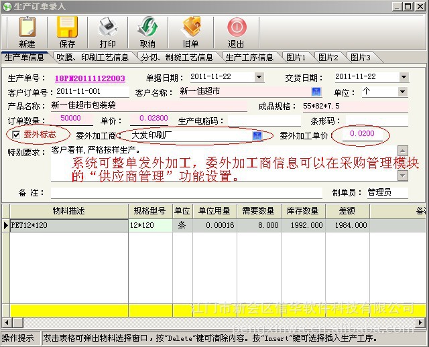Image resolution: width=429 pixels, height=347 pixels.
Task: Click the 保存 (Save) floppy disk icon
Action: [x=67, y=27]
